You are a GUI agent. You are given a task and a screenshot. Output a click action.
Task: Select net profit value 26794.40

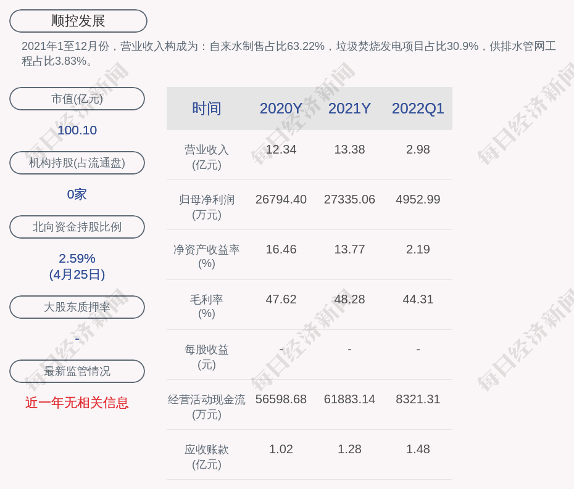coord(281,199)
